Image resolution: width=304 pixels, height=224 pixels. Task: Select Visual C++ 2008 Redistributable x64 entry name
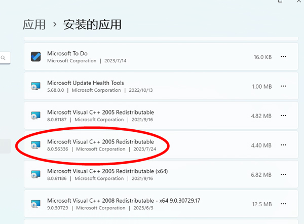124,200
